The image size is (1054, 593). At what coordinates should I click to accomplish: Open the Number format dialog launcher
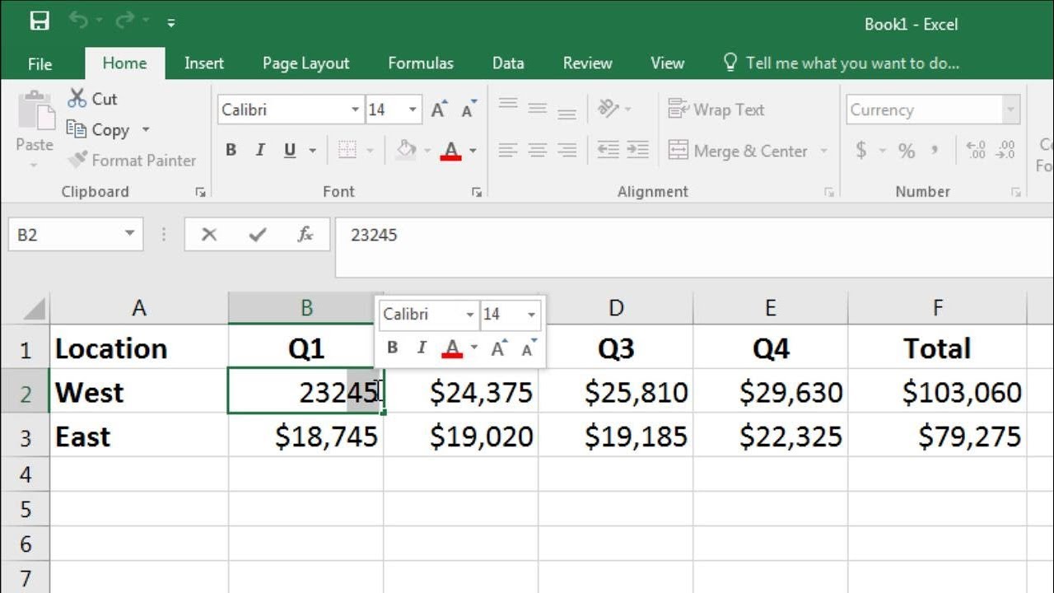click(1016, 192)
